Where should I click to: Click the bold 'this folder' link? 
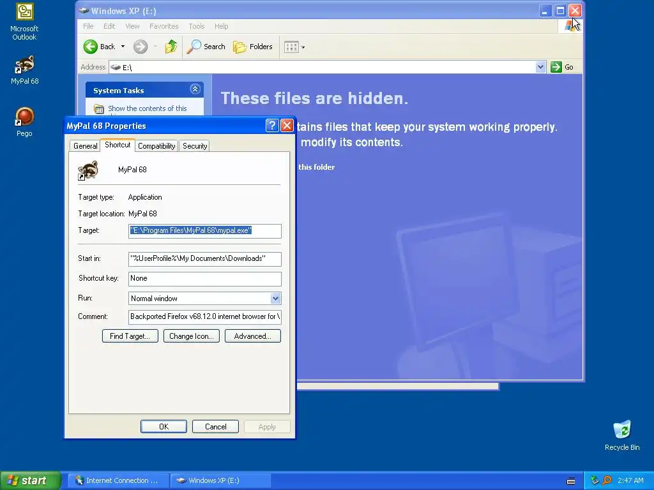(x=317, y=167)
